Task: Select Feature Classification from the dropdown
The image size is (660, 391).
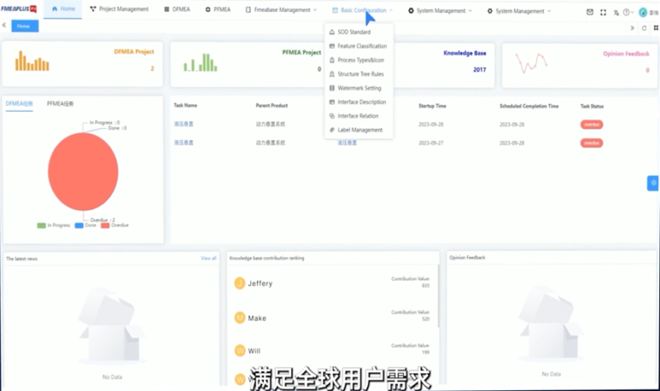Action: pos(358,46)
